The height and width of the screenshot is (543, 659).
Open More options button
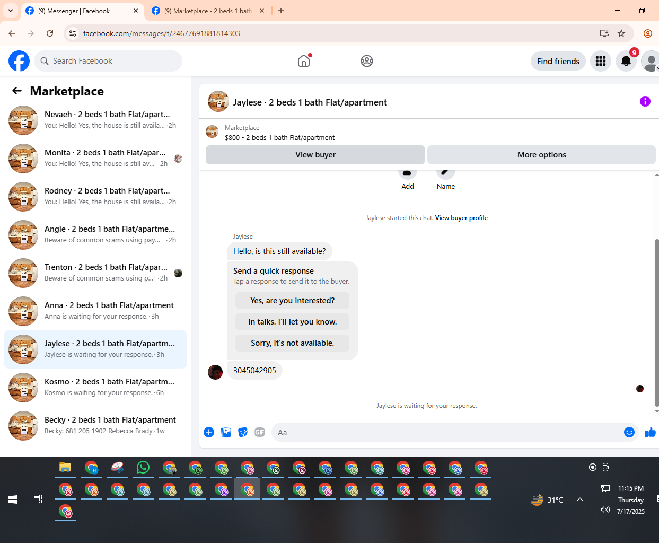click(541, 155)
